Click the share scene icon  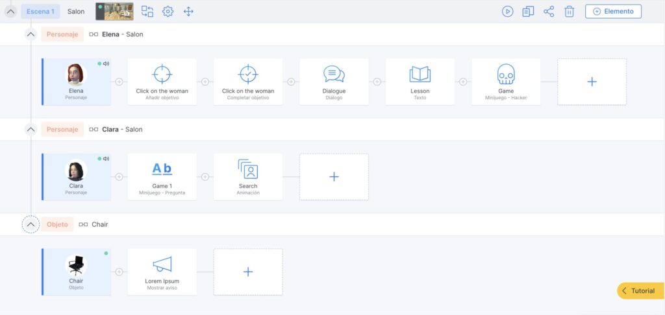(549, 12)
